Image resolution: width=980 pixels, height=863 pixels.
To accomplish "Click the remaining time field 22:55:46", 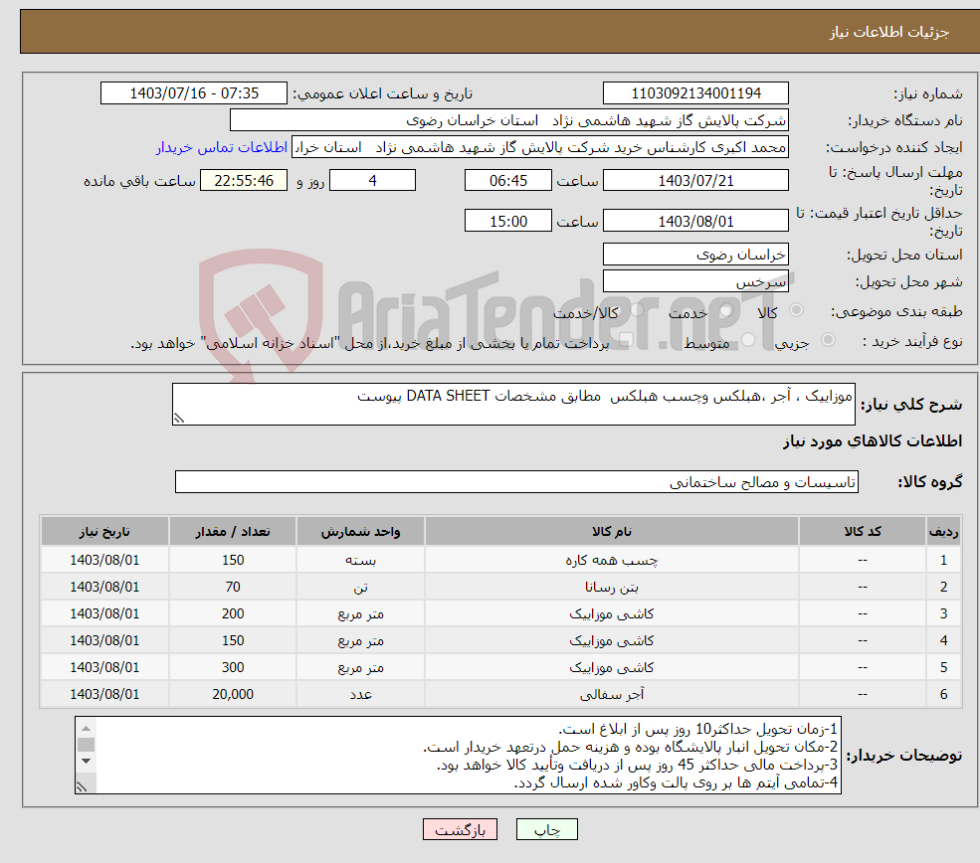I will (x=244, y=181).
